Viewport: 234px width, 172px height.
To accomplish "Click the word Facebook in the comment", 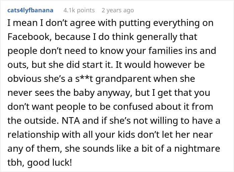I will point(28,37).
